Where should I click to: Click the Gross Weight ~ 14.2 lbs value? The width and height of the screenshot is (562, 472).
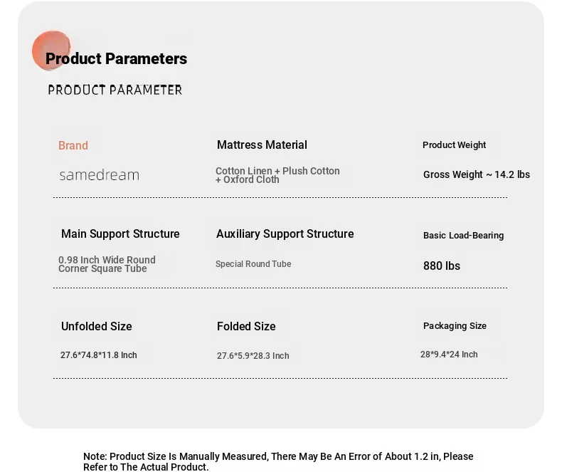tap(476, 175)
